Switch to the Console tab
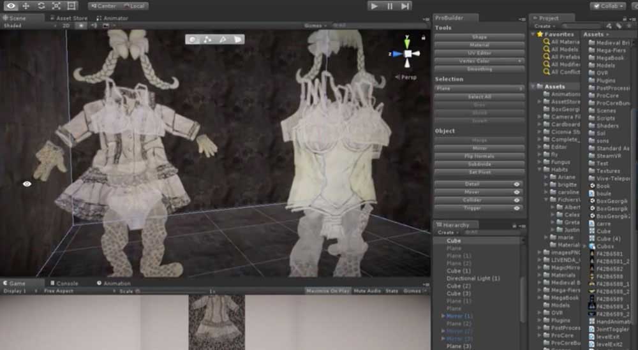The height and width of the screenshot is (350, 638). click(x=67, y=283)
